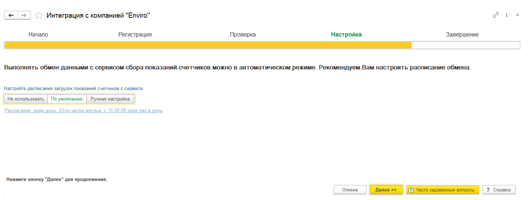Open the schedule link "Расписание: один день..."
The height and width of the screenshot is (200, 530).
click(83, 111)
